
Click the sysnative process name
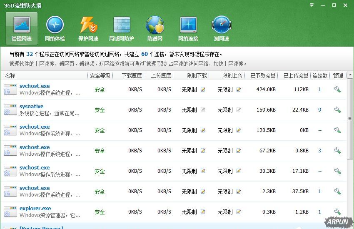31,107
